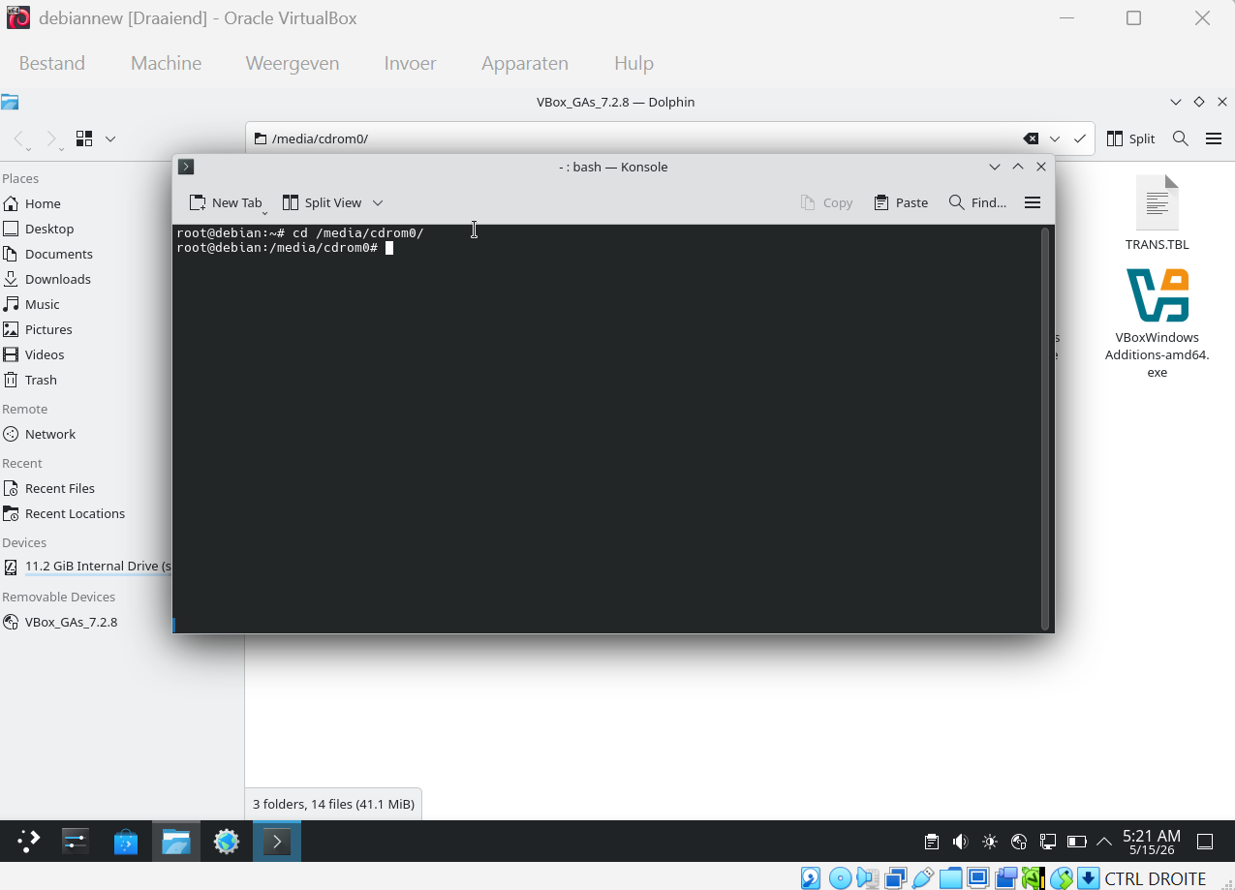Open Invoer menu in VirtualBox
This screenshot has width=1235, height=890.
coord(410,63)
